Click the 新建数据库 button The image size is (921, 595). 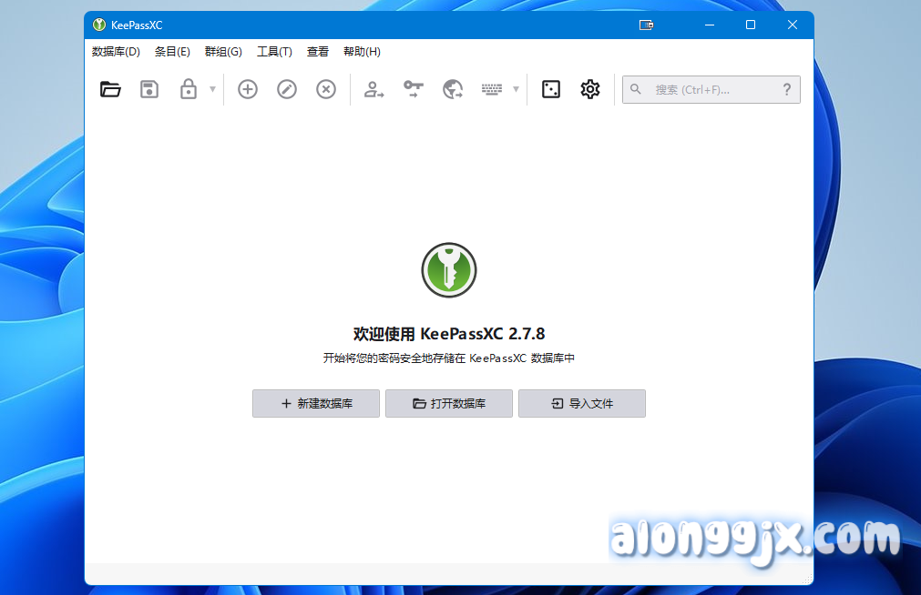click(x=316, y=404)
